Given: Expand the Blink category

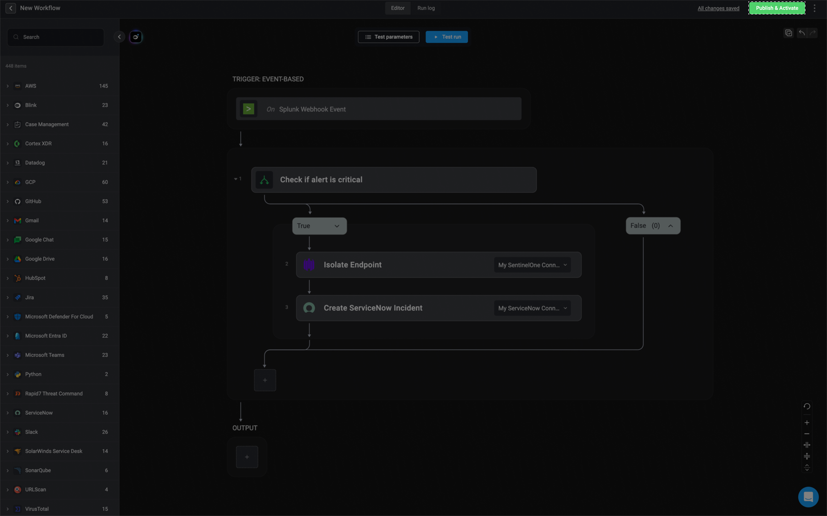Looking at the screenshot, I should pos(8,105).
